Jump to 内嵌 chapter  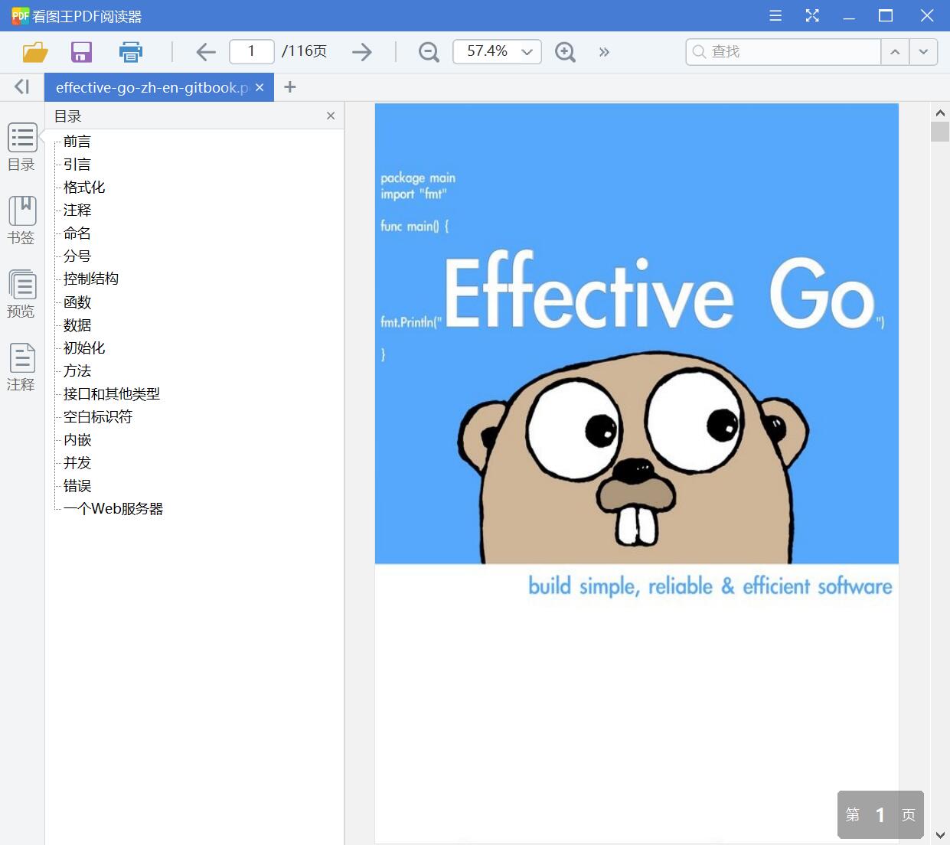coord(77,440)
